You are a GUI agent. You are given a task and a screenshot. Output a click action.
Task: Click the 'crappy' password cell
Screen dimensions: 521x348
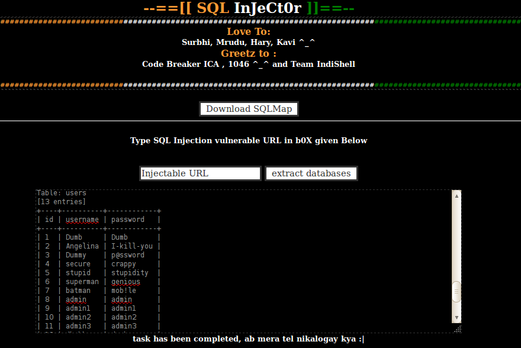[x=124, y=264]
